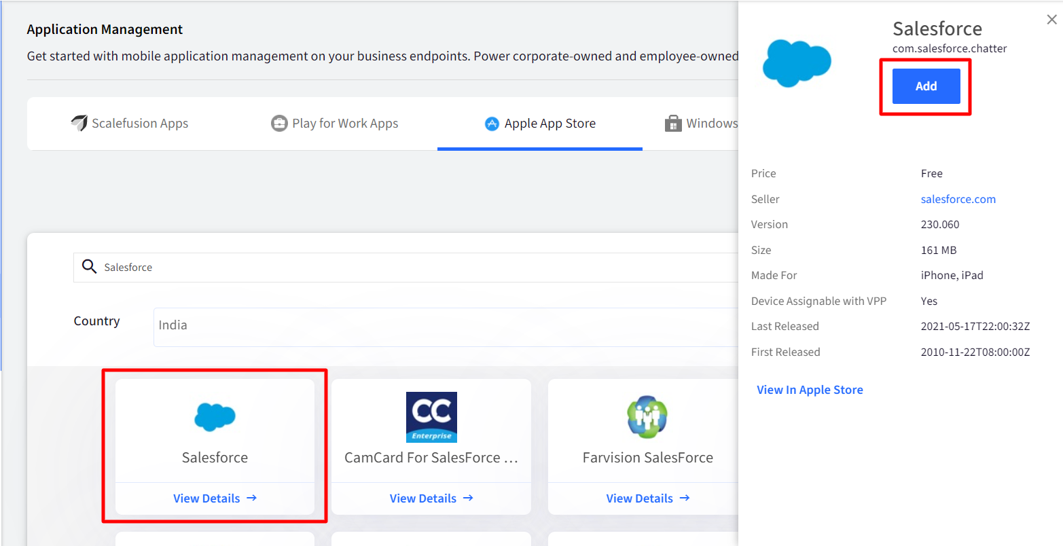
Task: Switch to the Play for Work Apps tab
Action: [x=335, y=124]
